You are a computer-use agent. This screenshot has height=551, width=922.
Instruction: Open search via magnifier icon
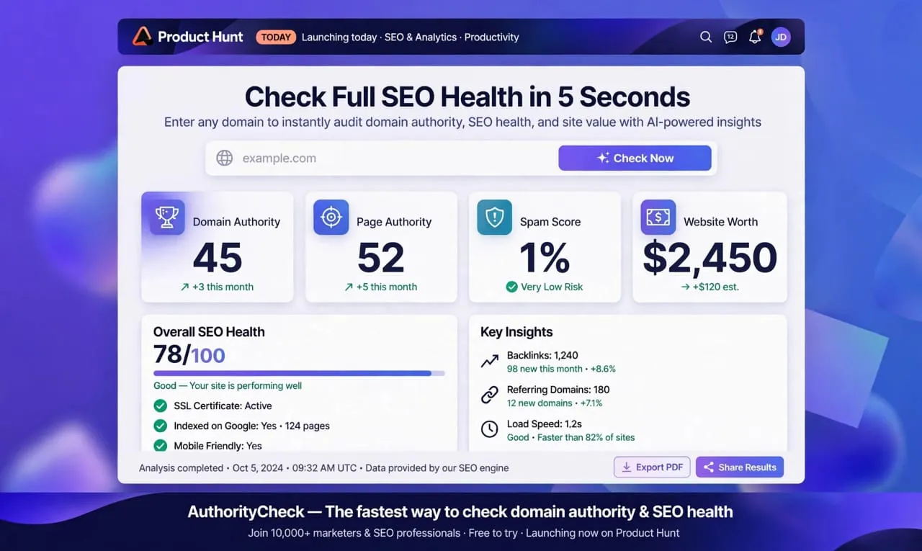coord(706,37)
